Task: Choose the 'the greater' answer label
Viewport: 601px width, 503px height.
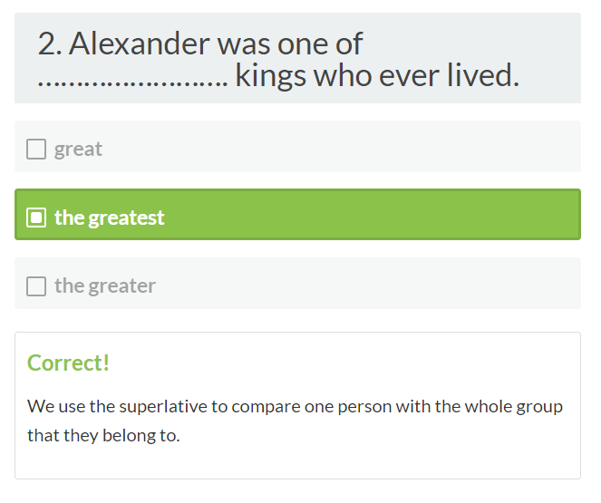Action: pos(105,286)
